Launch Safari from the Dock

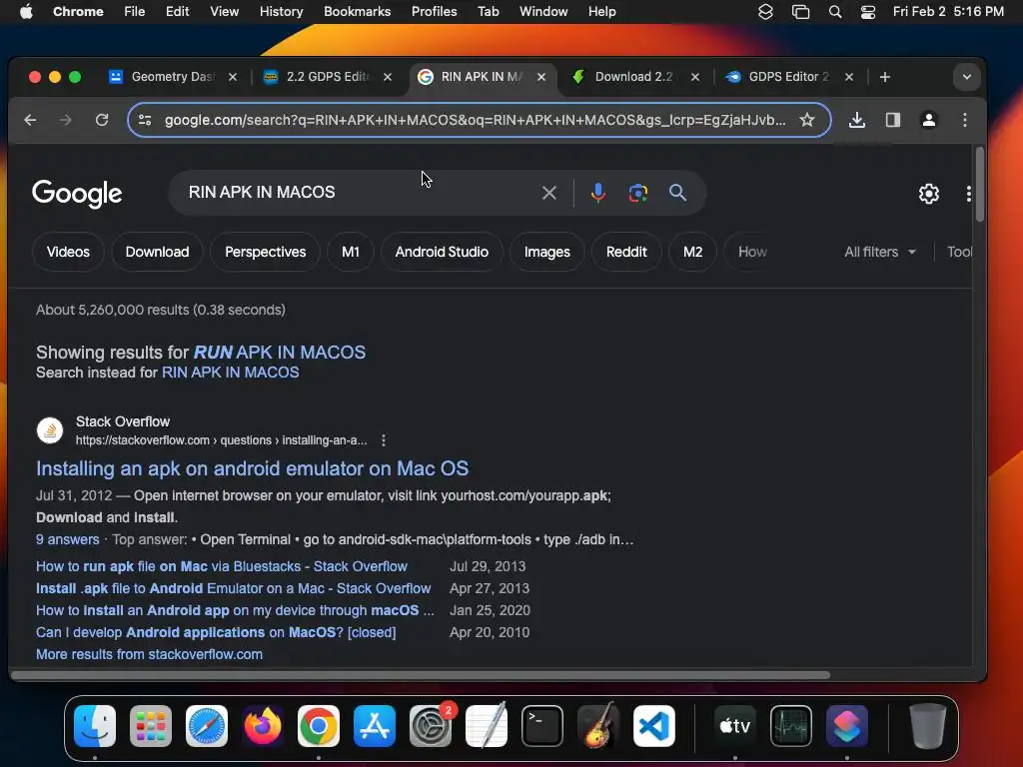click(207, 726)
